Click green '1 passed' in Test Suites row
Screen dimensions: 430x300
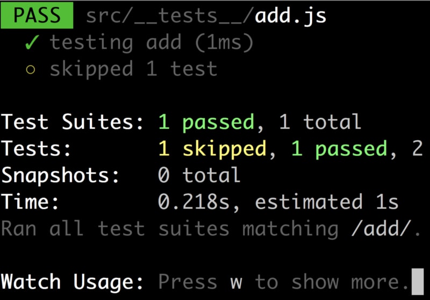206,122
